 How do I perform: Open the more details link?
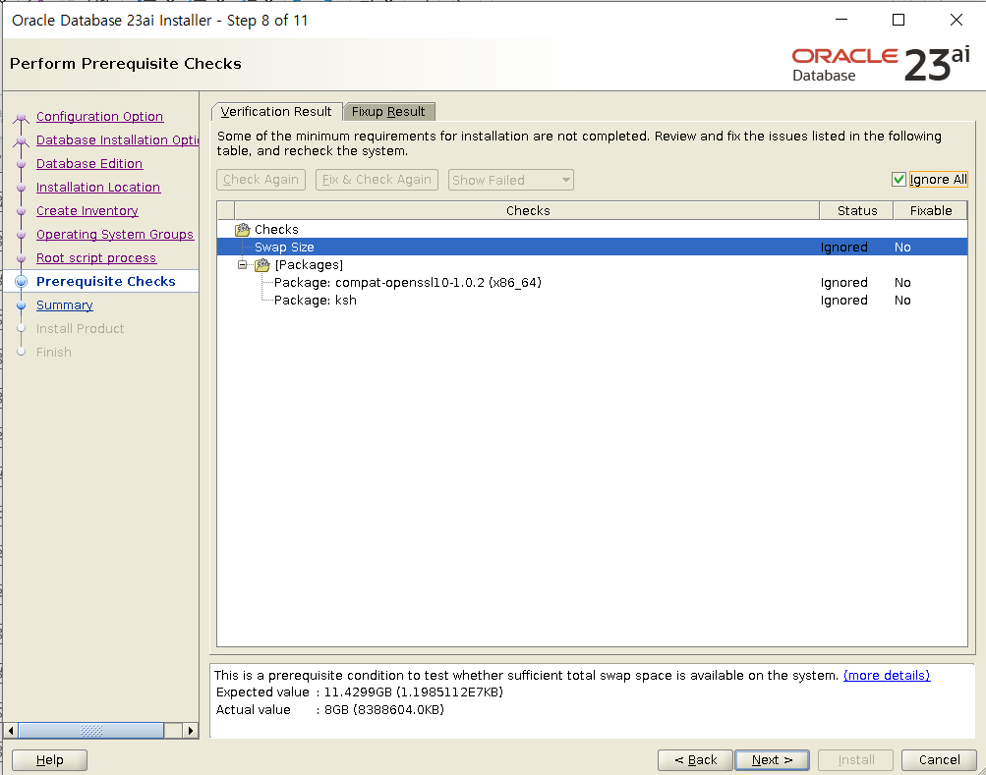click(886, 675)
